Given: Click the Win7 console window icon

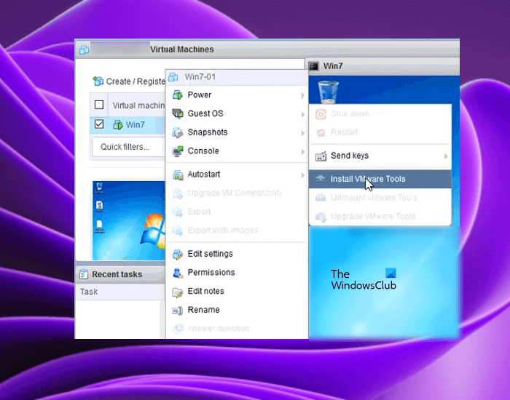Looking at the screenshot, I should pyautogui.click(x=313, y=66).
